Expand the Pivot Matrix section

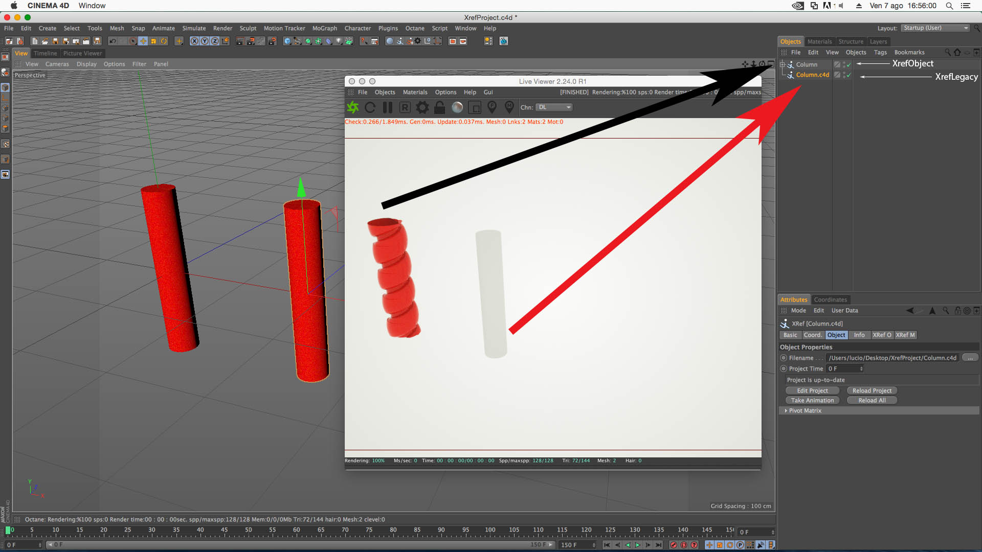point(786,410)
